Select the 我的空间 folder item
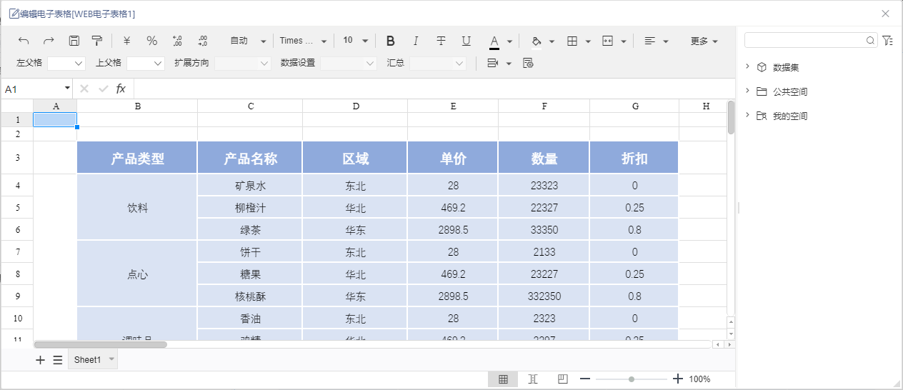The image size is (903, 390). (x=790, y=116)
